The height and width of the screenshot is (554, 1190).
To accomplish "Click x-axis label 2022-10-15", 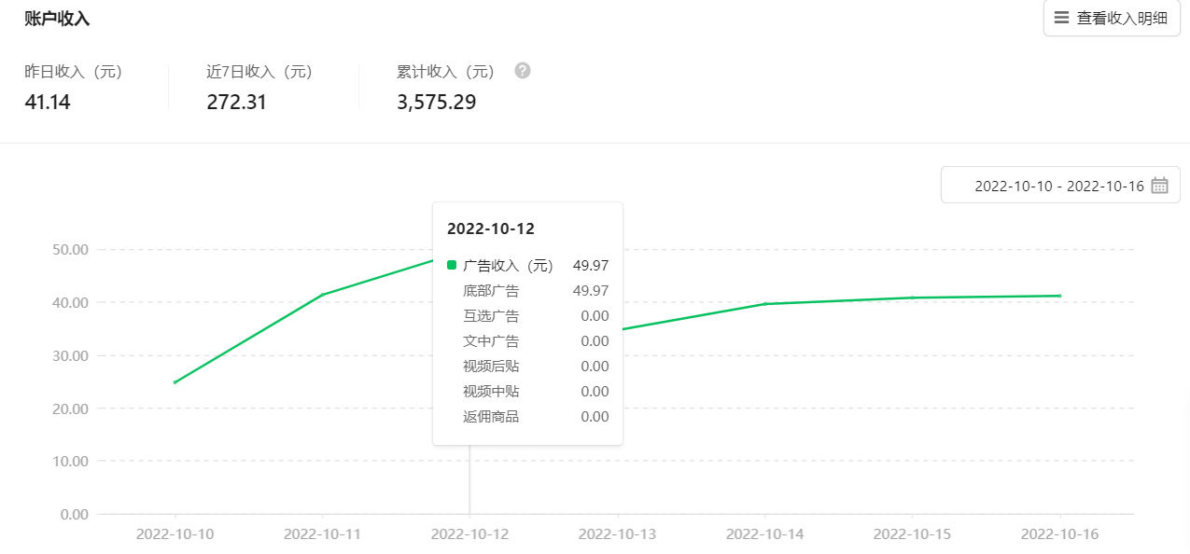I will pyautogui.click(x=912, y=534).
